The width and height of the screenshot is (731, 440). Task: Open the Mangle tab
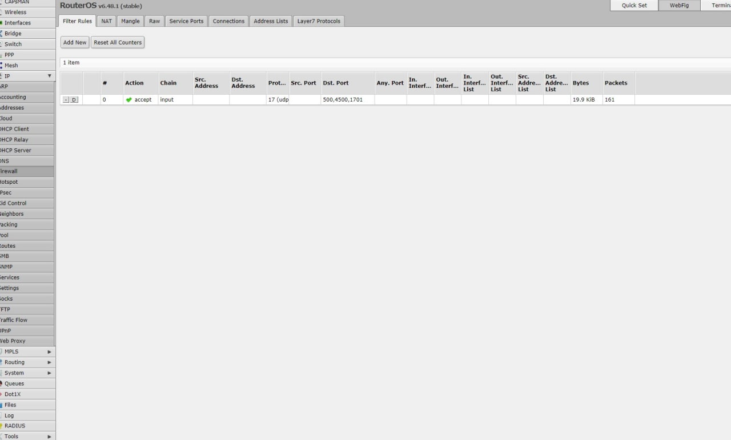(130, 21)
